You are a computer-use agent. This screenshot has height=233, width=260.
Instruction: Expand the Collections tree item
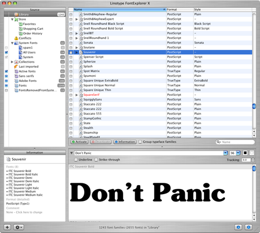[x=12, y=61]
